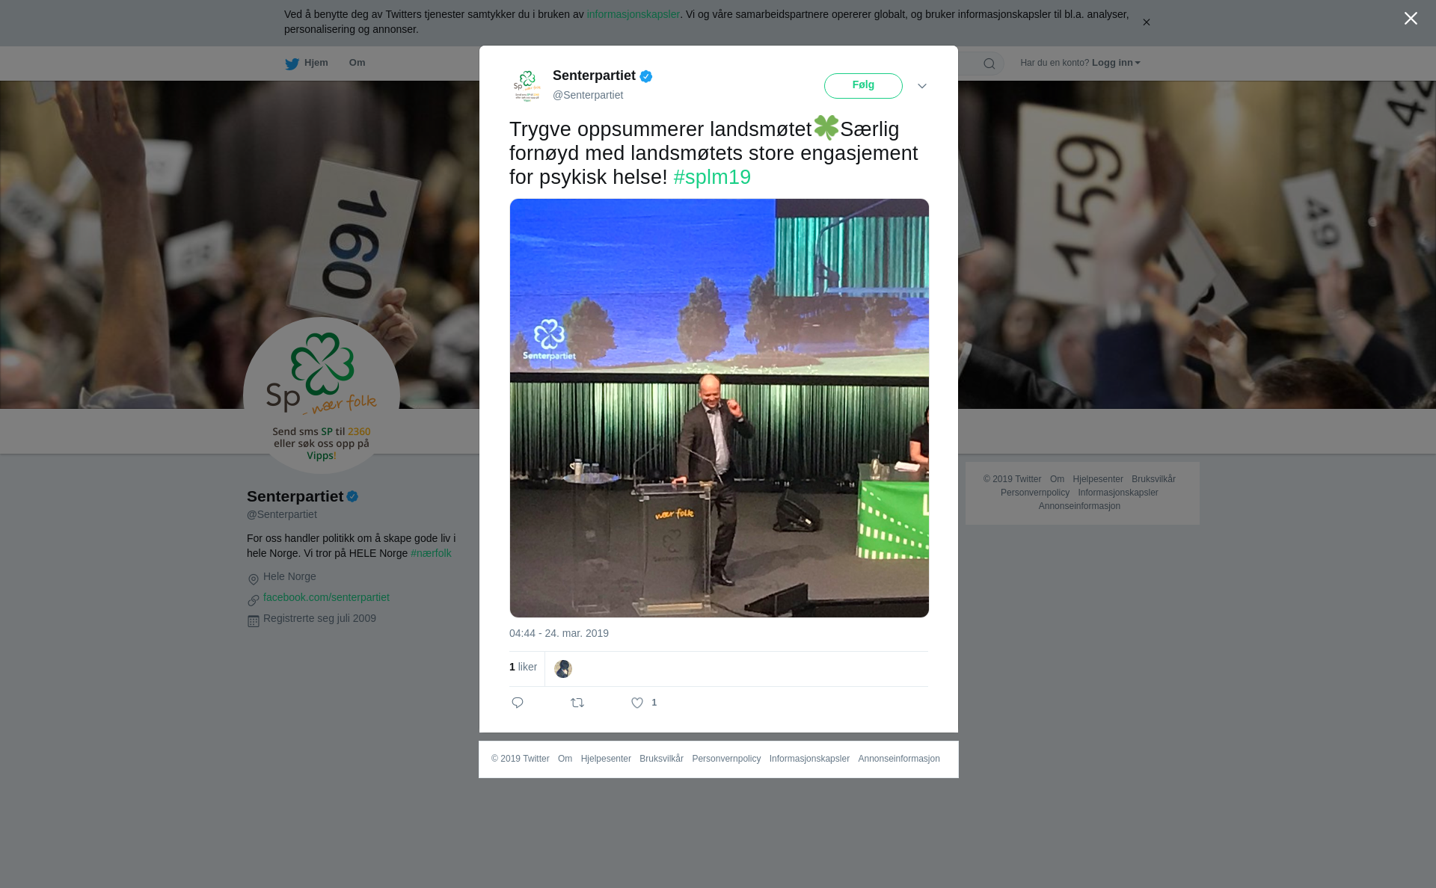Click the Følg follow button
The width and height of the screenshot is (1436, 888).
863,86
